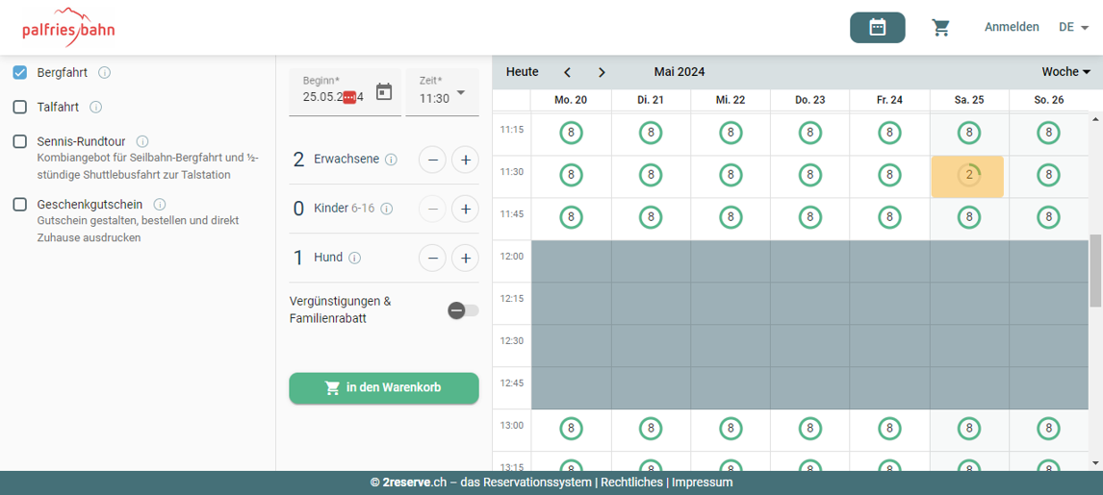The height and width of the screenshot is (495, 1103).
Task: Click the Anmelden login link
Action: pos(1011,27)
